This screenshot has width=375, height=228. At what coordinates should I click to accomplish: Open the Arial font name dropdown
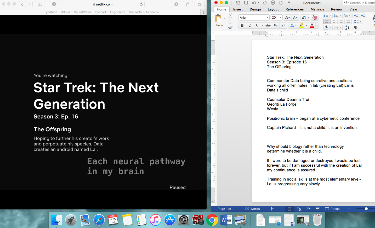268,18
